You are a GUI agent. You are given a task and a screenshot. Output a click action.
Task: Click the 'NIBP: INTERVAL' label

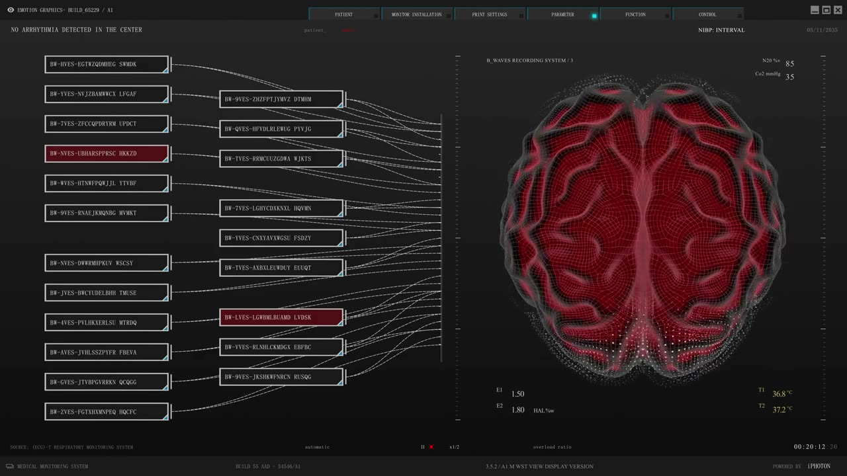[721, 30]
